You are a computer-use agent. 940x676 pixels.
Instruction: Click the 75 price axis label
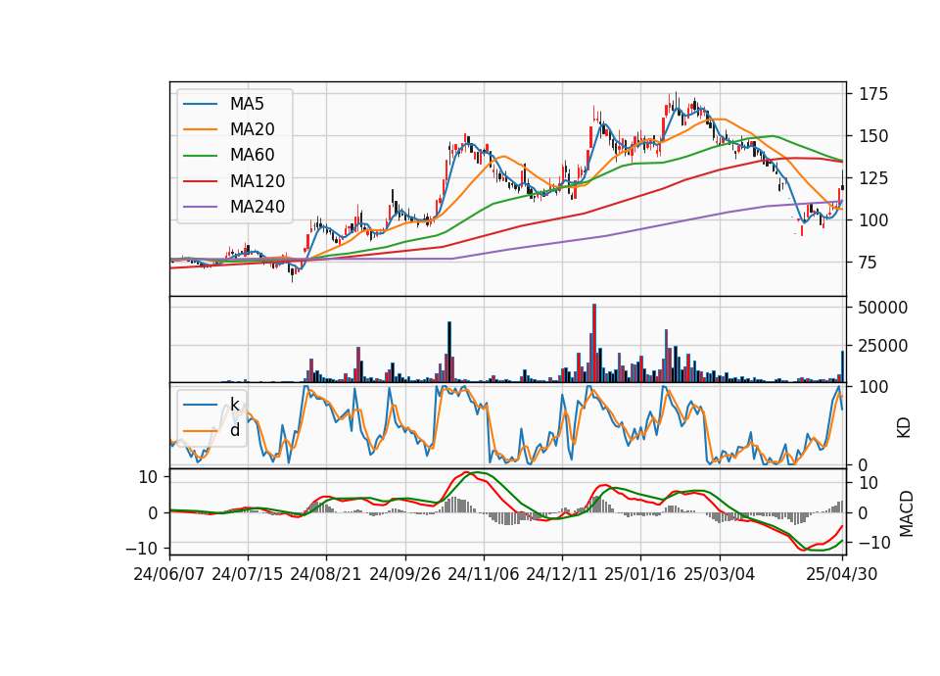[x=869, y=263]
